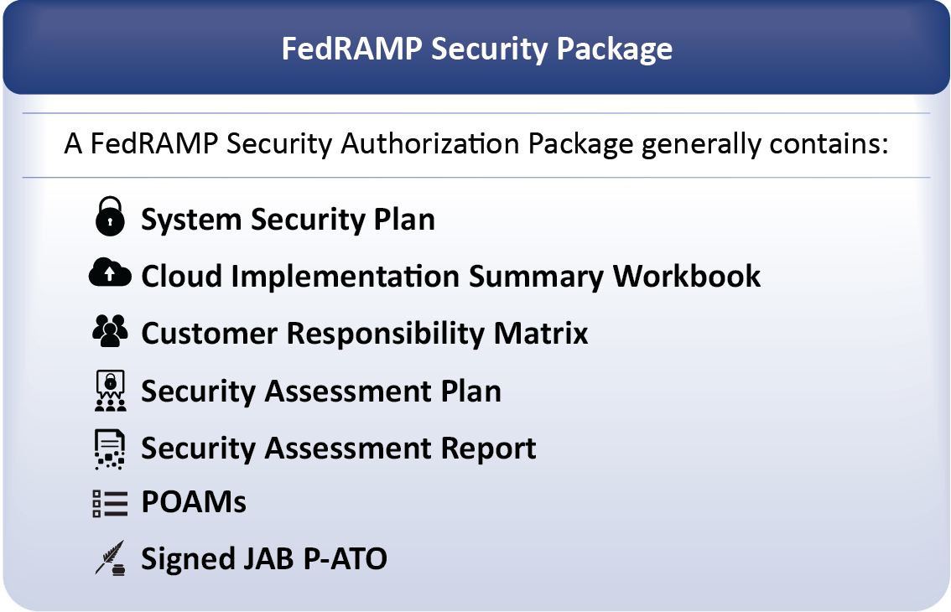Screen dimensions: 951x612
Task: Click the Security Assessment Plan presentation icon
Action: coord(111,391)
